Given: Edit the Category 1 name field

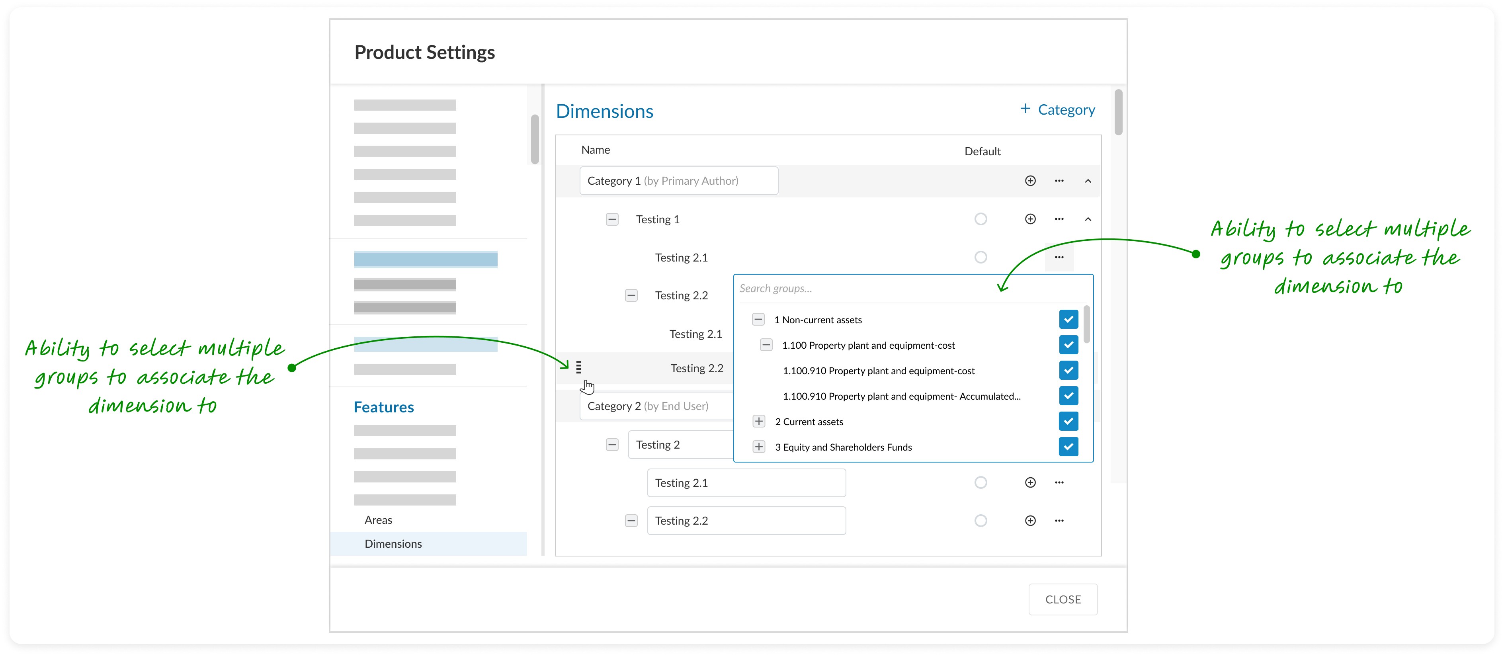Looking at the screenshot, I should tap(678, 181).
